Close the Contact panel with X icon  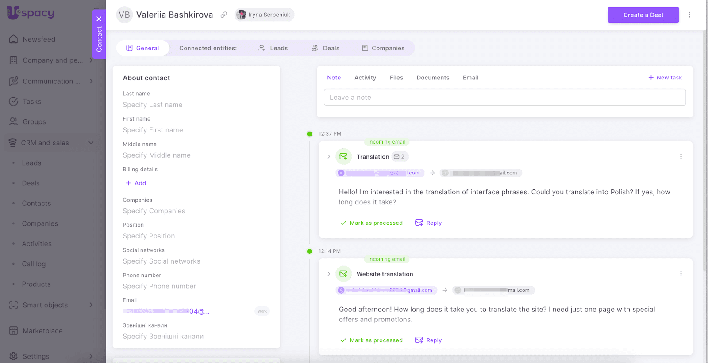click(x=99, y=19)
